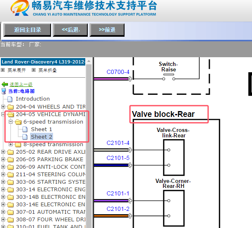Collapse all menus via 菜单折叠
Viewport: 252px width, 228px height.
47,70
